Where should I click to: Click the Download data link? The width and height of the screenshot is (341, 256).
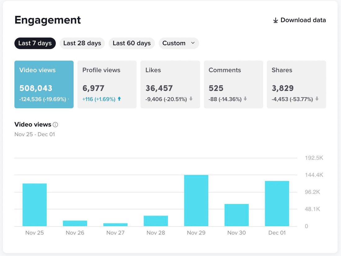(299, 20)
